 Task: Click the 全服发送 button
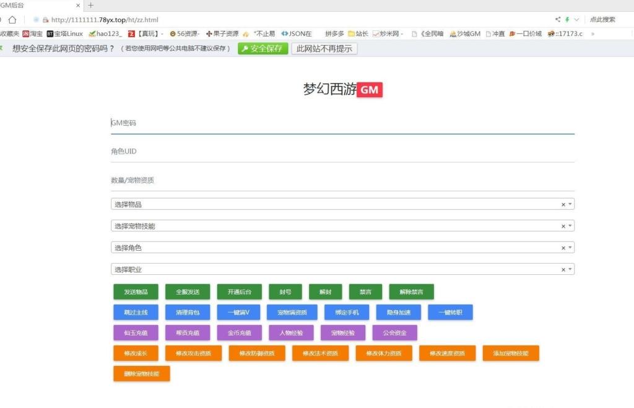point(188,292)
